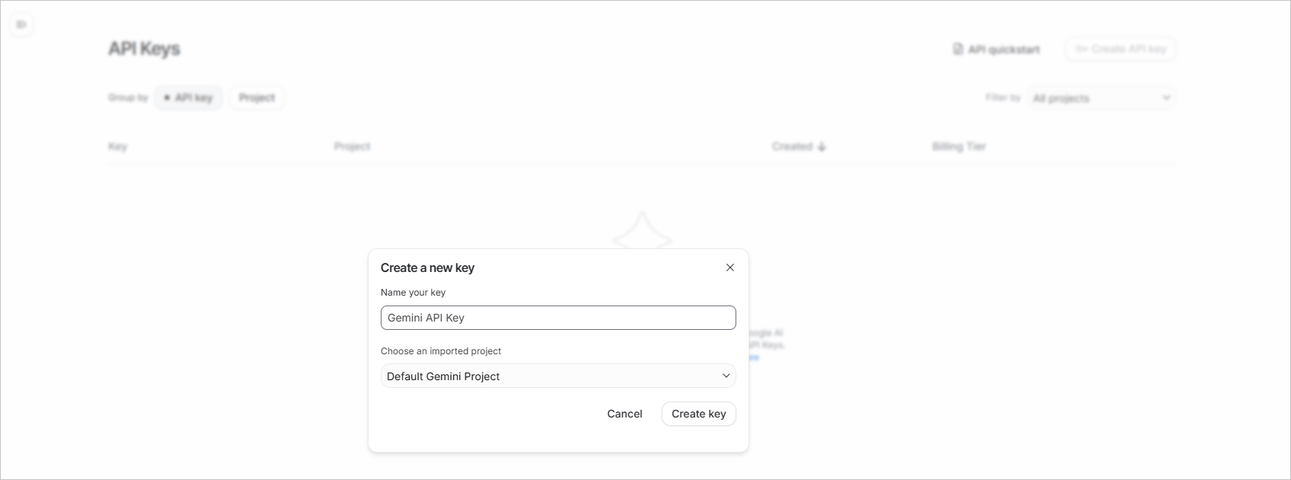This screenshot has width=1291, height=480.
Task: Close the Create a new key dialog
Action: pos(730,267)
